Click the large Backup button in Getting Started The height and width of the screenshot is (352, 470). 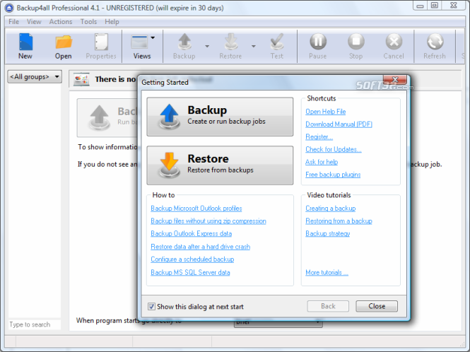pyautogui.click(x=220, y=117)
